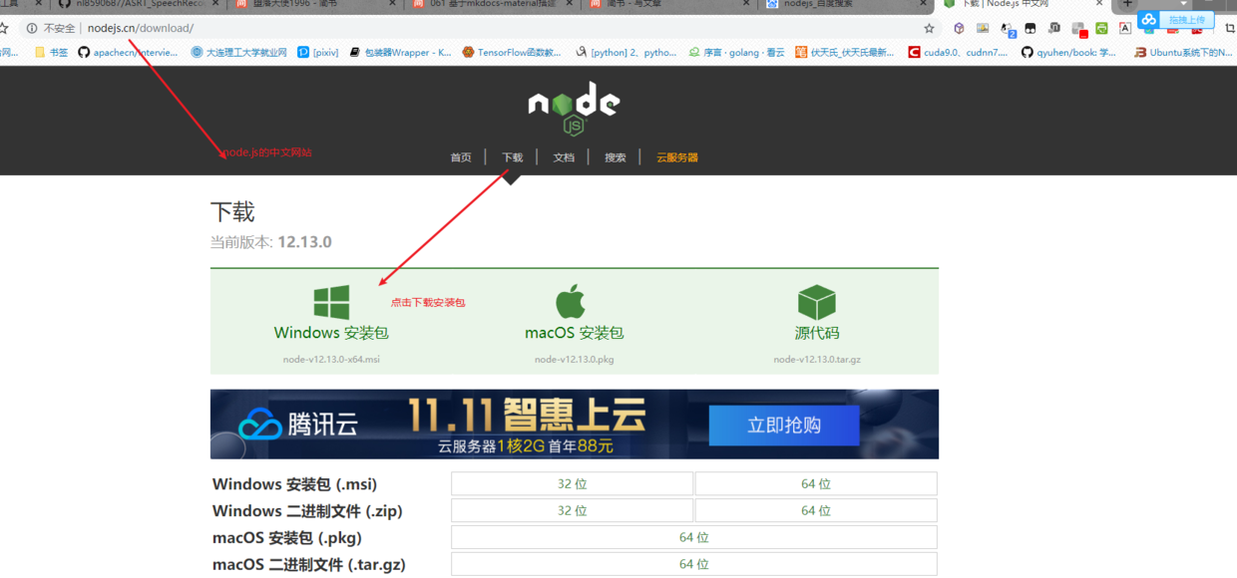Click the macOS 安装包 download link
This screenshot has height=578, width=1237.
(575, 333)
